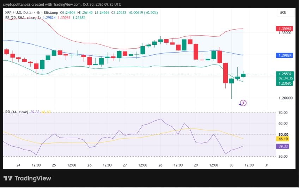
Task: Click the high value H1.26140 in the header
Action: pyautogui.click(x=85, y=13)
